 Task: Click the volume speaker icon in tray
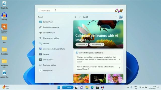[x=143, y=87]
